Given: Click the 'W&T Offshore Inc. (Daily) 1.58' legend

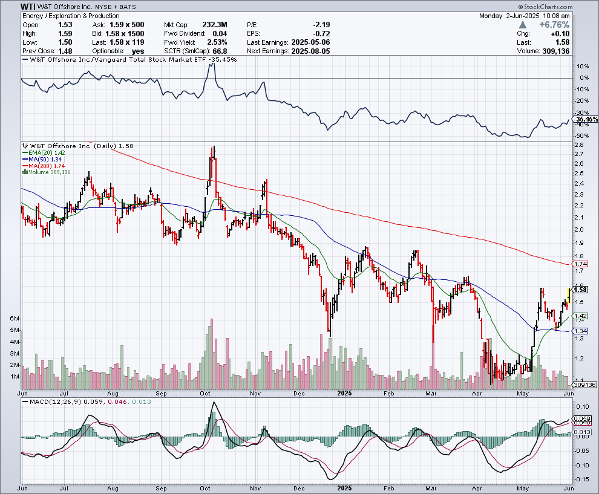Looking at the screenshot, I should 78,146.
